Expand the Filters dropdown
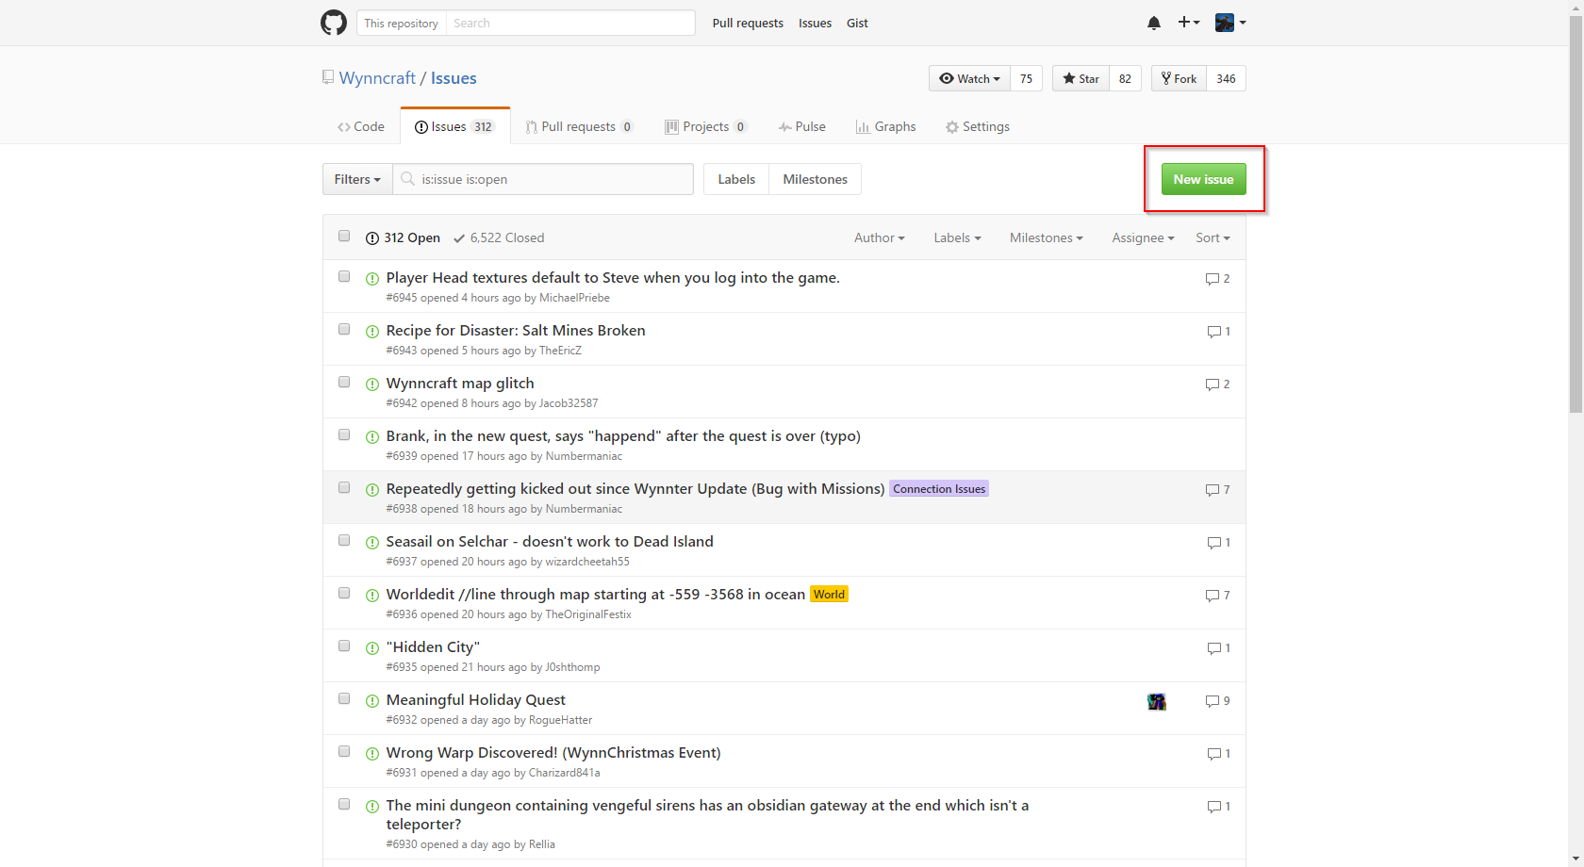The image size is (1584, 867). tap(357, 179)
